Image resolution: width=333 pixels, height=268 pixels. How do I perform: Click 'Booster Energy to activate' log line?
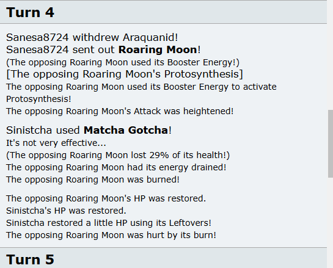coord(141,93)
